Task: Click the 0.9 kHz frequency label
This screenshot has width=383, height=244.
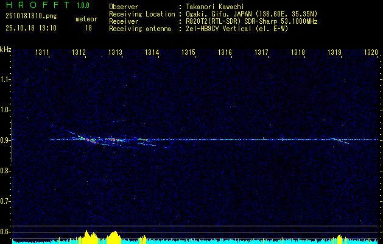Action: point(5,140)
